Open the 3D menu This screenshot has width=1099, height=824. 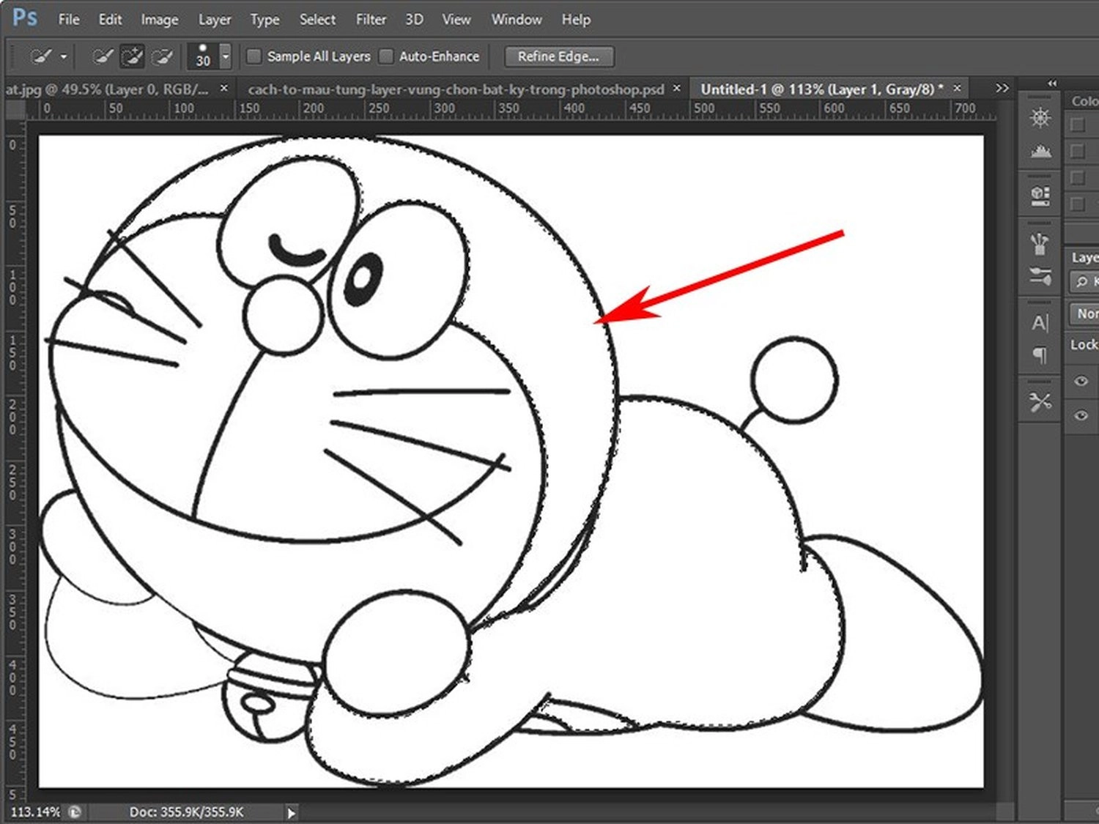point(414,20)
